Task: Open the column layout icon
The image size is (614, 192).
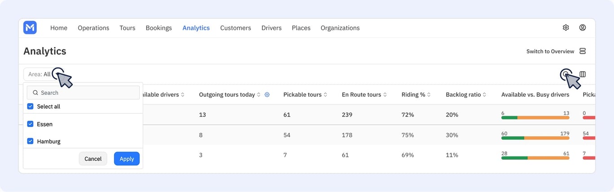Action: [583, 74]
